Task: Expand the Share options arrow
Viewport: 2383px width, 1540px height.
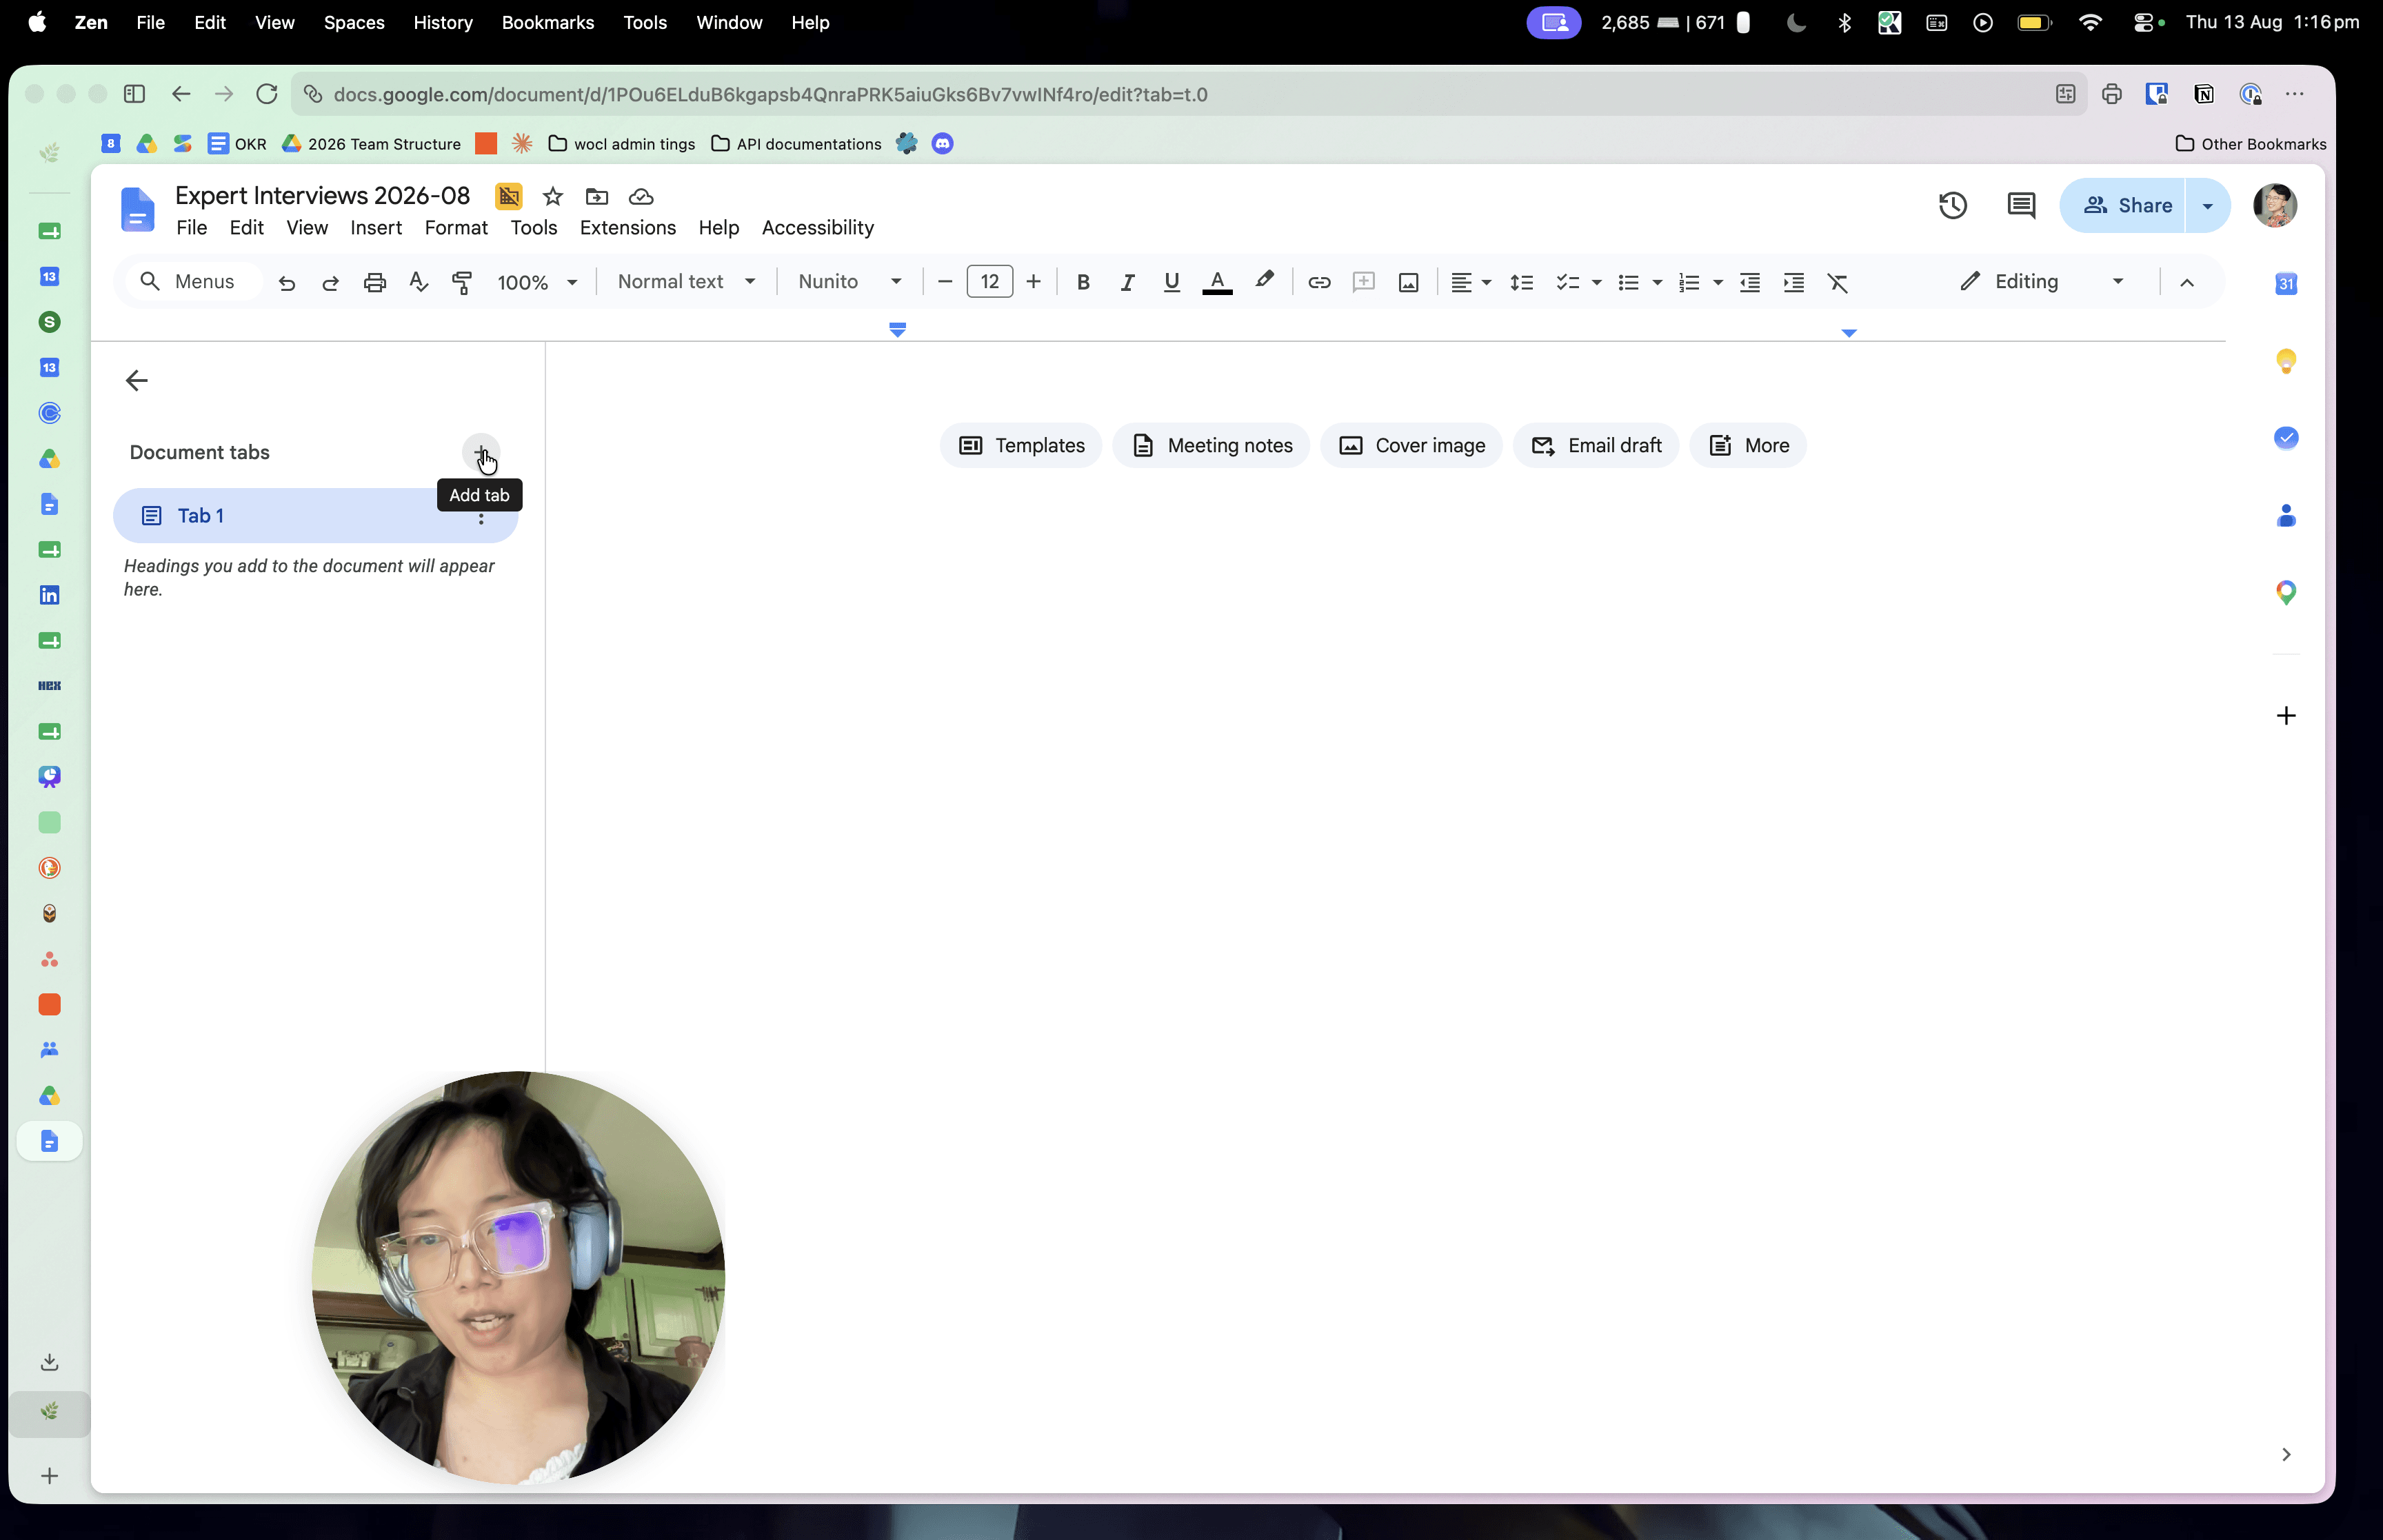Action: pos(2207,206)
